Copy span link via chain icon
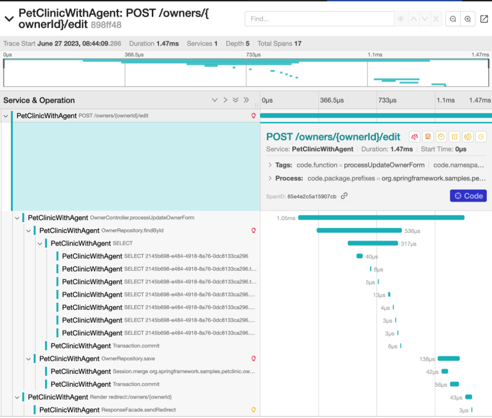492x418 pixels. click(x=344, y=196)
